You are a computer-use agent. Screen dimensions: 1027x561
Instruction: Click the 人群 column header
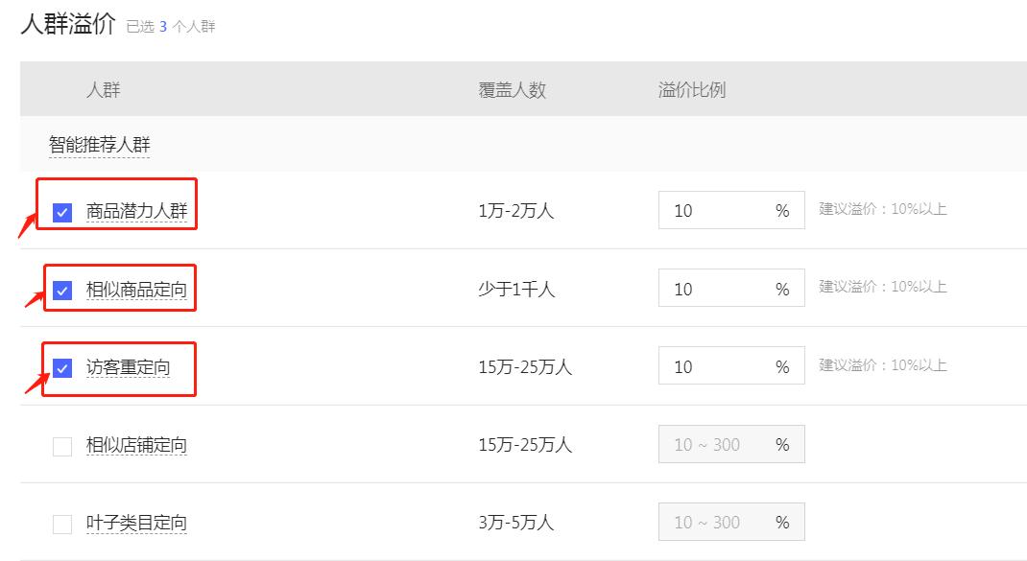coord(104,90)
